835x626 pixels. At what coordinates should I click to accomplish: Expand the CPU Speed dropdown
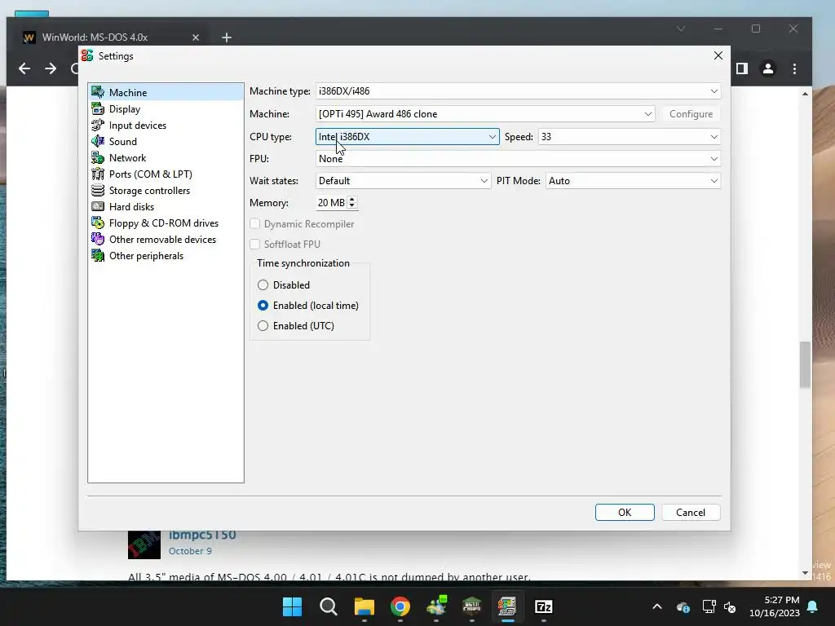click(x=630, y=137)
